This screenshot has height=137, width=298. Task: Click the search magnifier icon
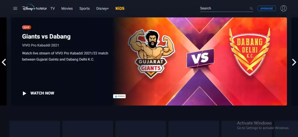[251, 8]
